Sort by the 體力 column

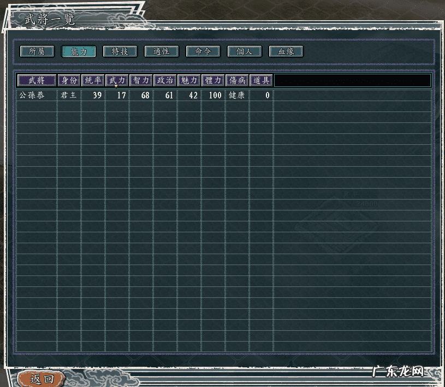(213, 80)
